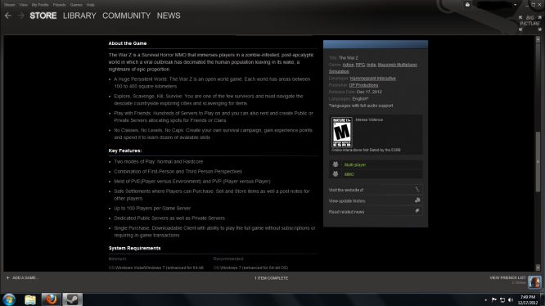Click the Key Features heading

click(x=125, y=151)
